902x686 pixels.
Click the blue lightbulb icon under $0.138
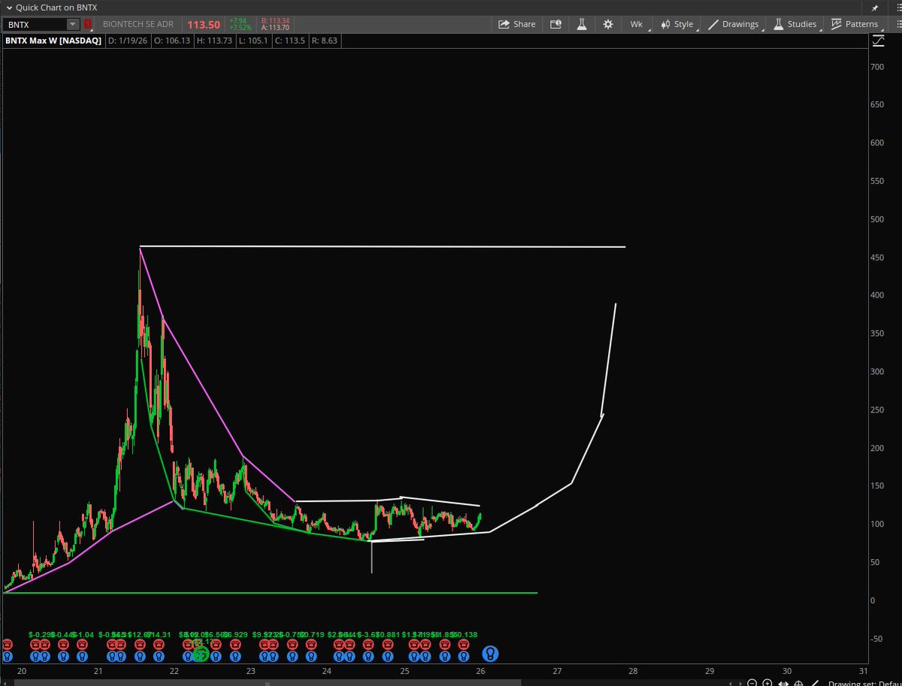[x=463, y=656]
